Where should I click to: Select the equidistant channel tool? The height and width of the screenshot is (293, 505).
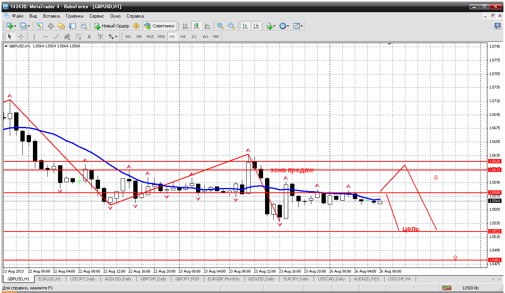point(67,36)
